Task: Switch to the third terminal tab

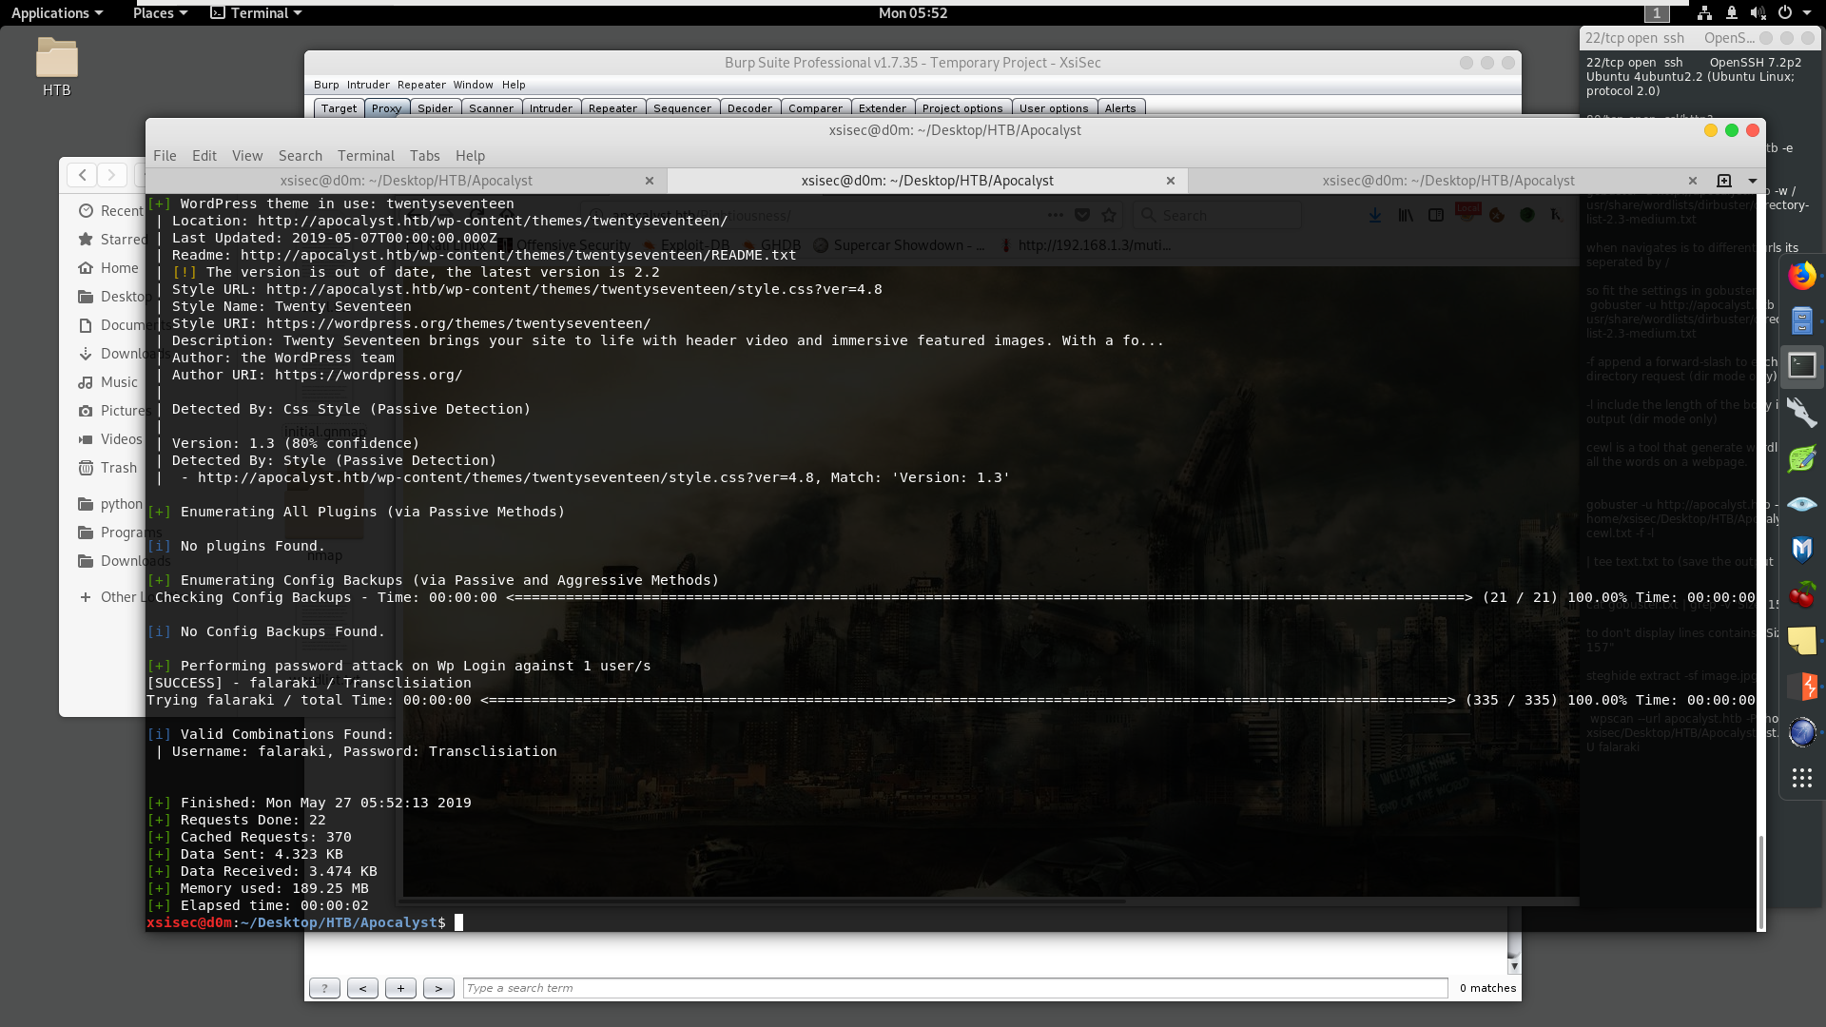Action: 1448,181
